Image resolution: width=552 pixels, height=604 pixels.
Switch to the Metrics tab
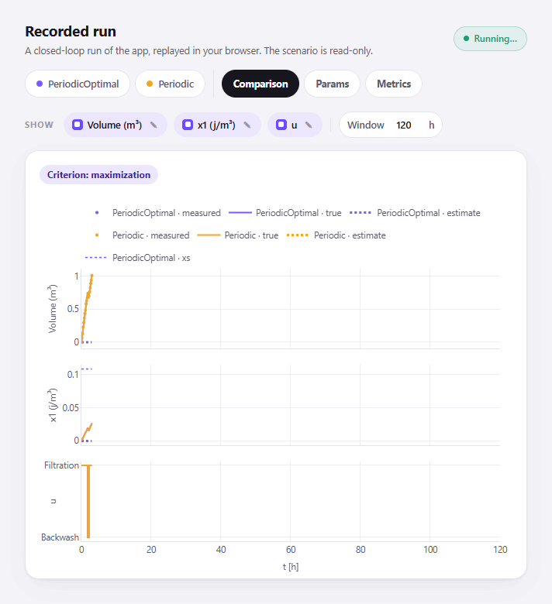394,84
